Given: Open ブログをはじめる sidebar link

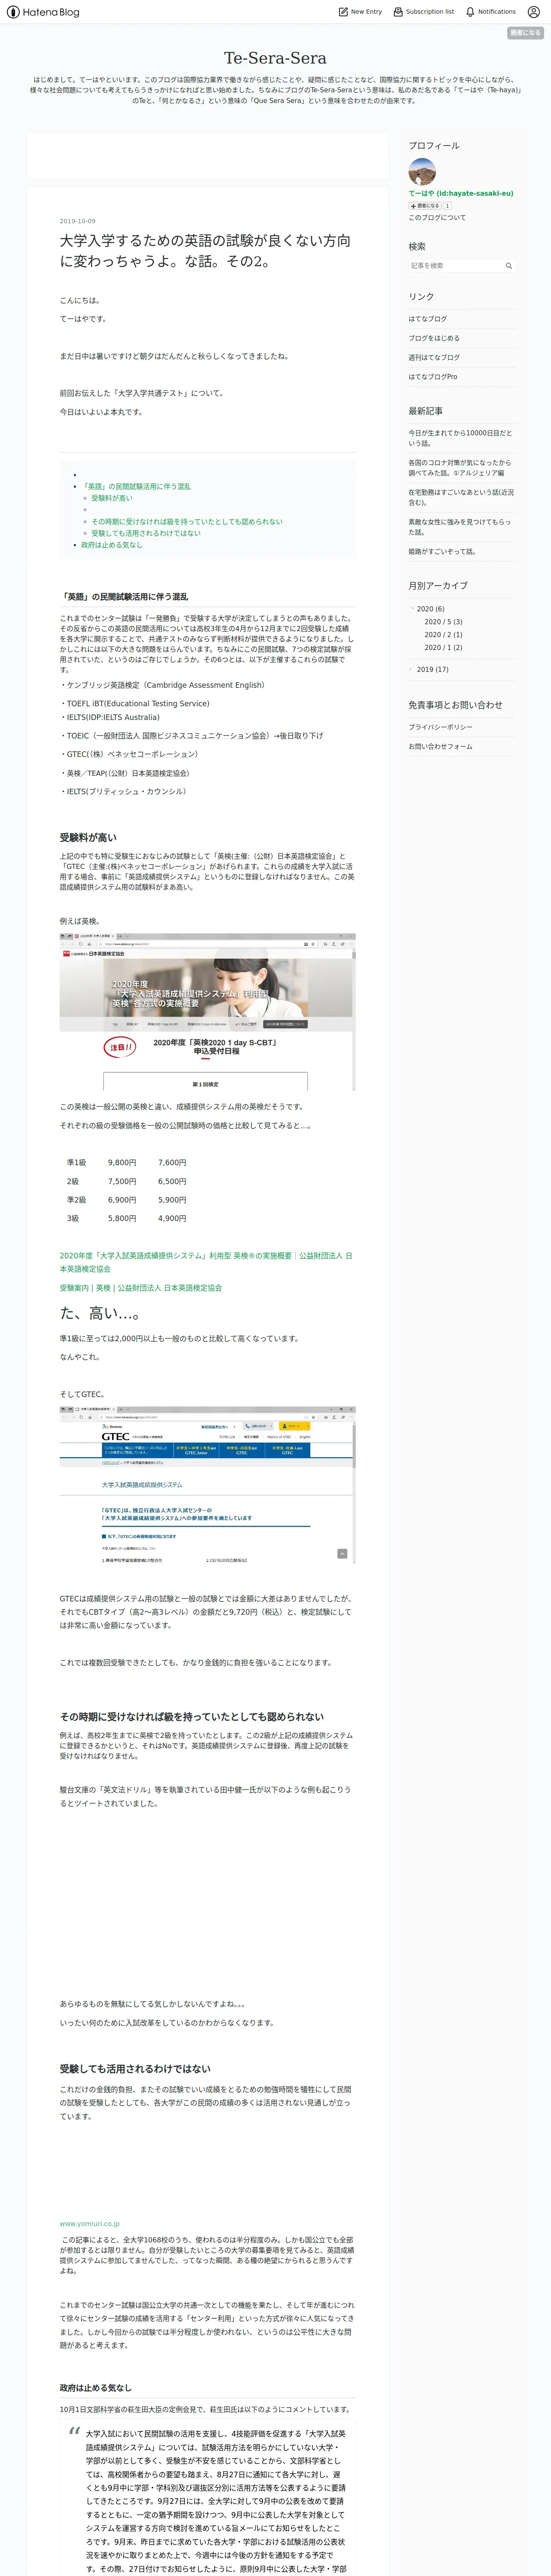Looking at the screenshot, I should (x=434, y=338).
